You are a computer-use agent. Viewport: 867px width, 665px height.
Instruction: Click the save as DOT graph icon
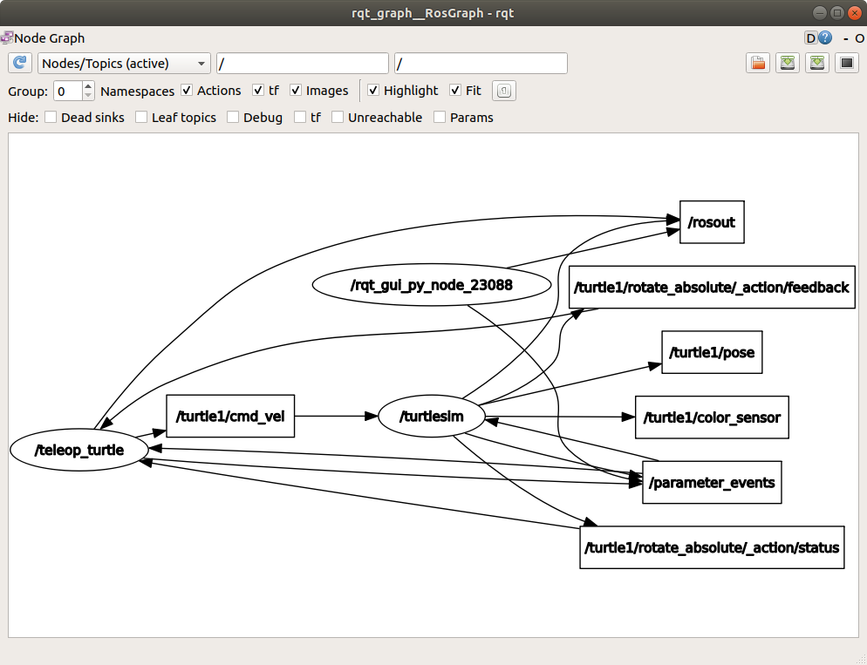pos(788,64)
